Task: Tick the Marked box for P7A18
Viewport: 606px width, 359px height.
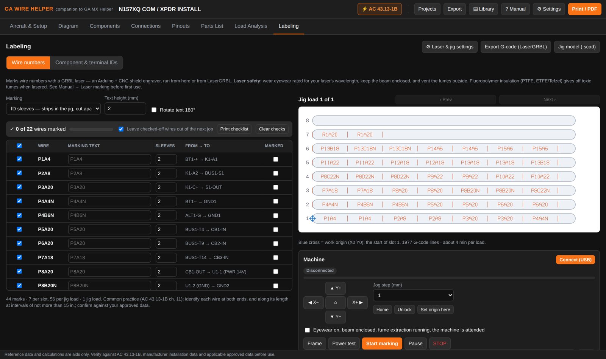Action: [x=276, y=258]
